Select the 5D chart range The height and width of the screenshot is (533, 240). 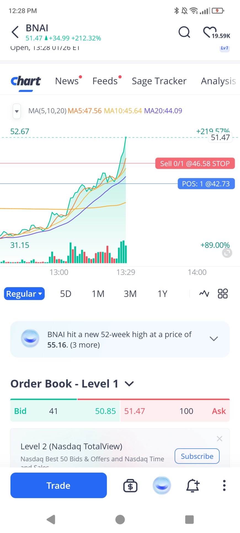tap(66, 294)
